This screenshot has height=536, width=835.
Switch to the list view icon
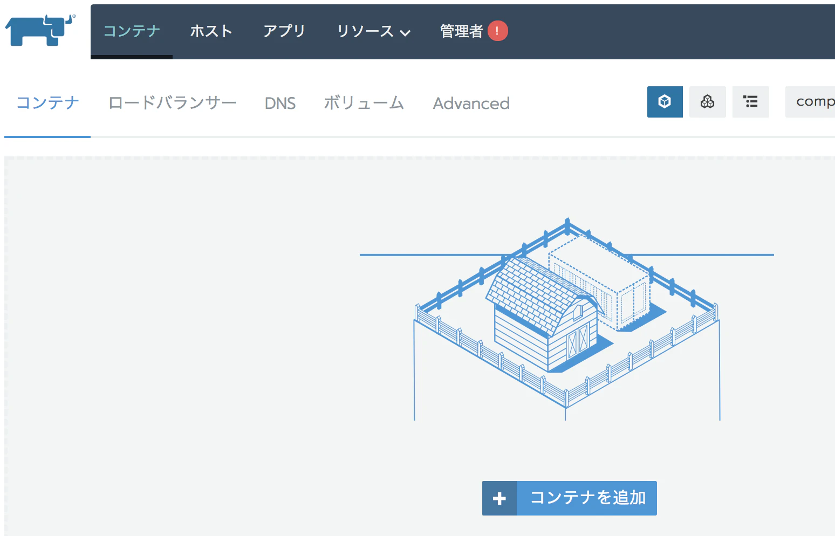(x=750, y=102)
